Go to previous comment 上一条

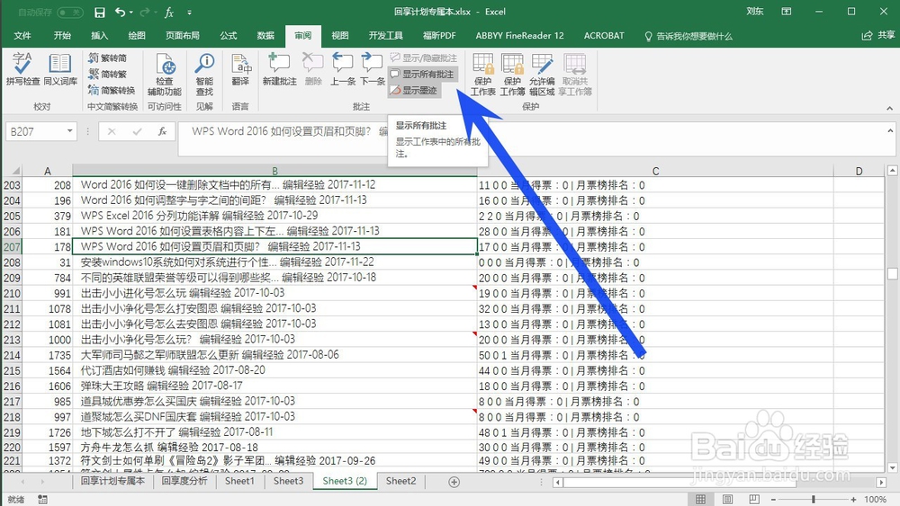pyautogui.click(x=343, y=70)
